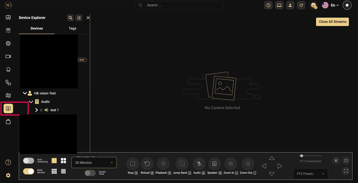The width and height of the screenshot is (358, 183).
Task: Open the coins credits icon in top bar
Action: click(314, 5)
